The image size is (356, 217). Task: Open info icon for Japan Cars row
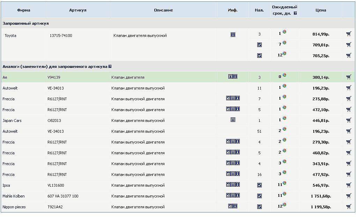coord(233,120)
